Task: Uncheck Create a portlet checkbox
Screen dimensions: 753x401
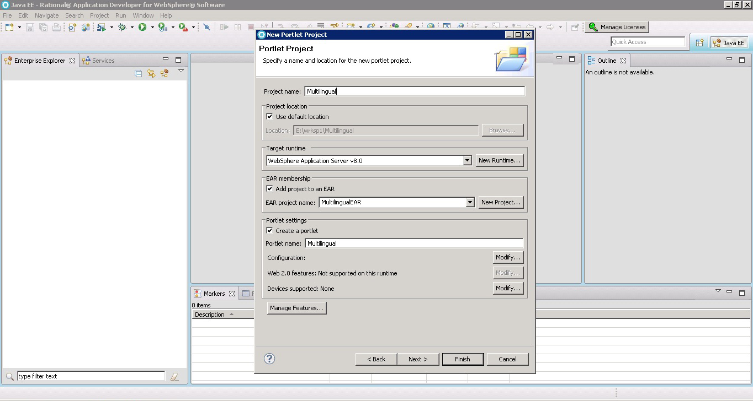Action: pos(269,230)
